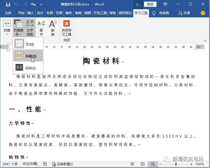Switch to Web Layout view icon

click(x=153, y=164)
